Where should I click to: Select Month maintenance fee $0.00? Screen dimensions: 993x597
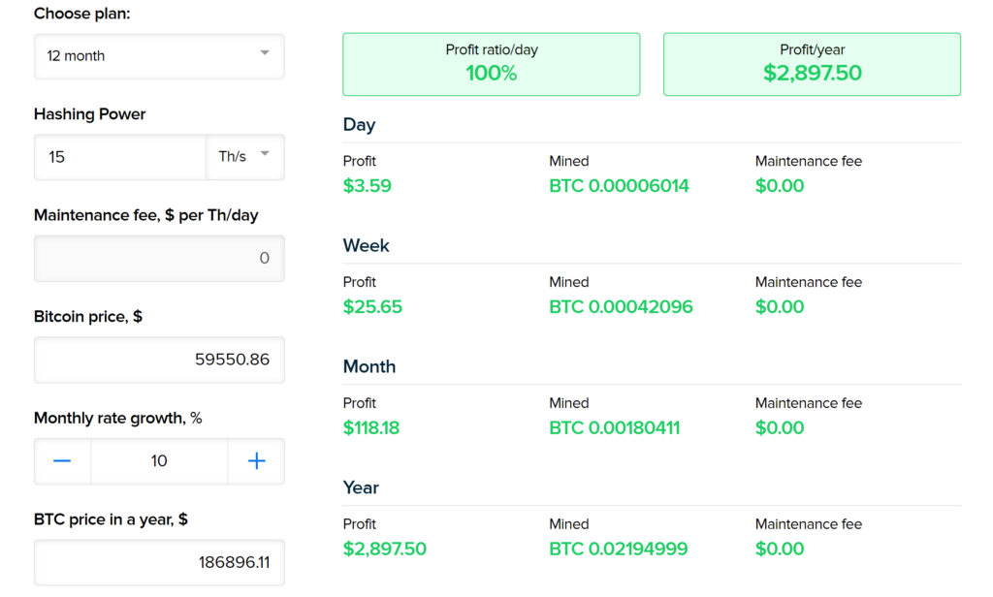pyautogui.click(x=780, y=428)
